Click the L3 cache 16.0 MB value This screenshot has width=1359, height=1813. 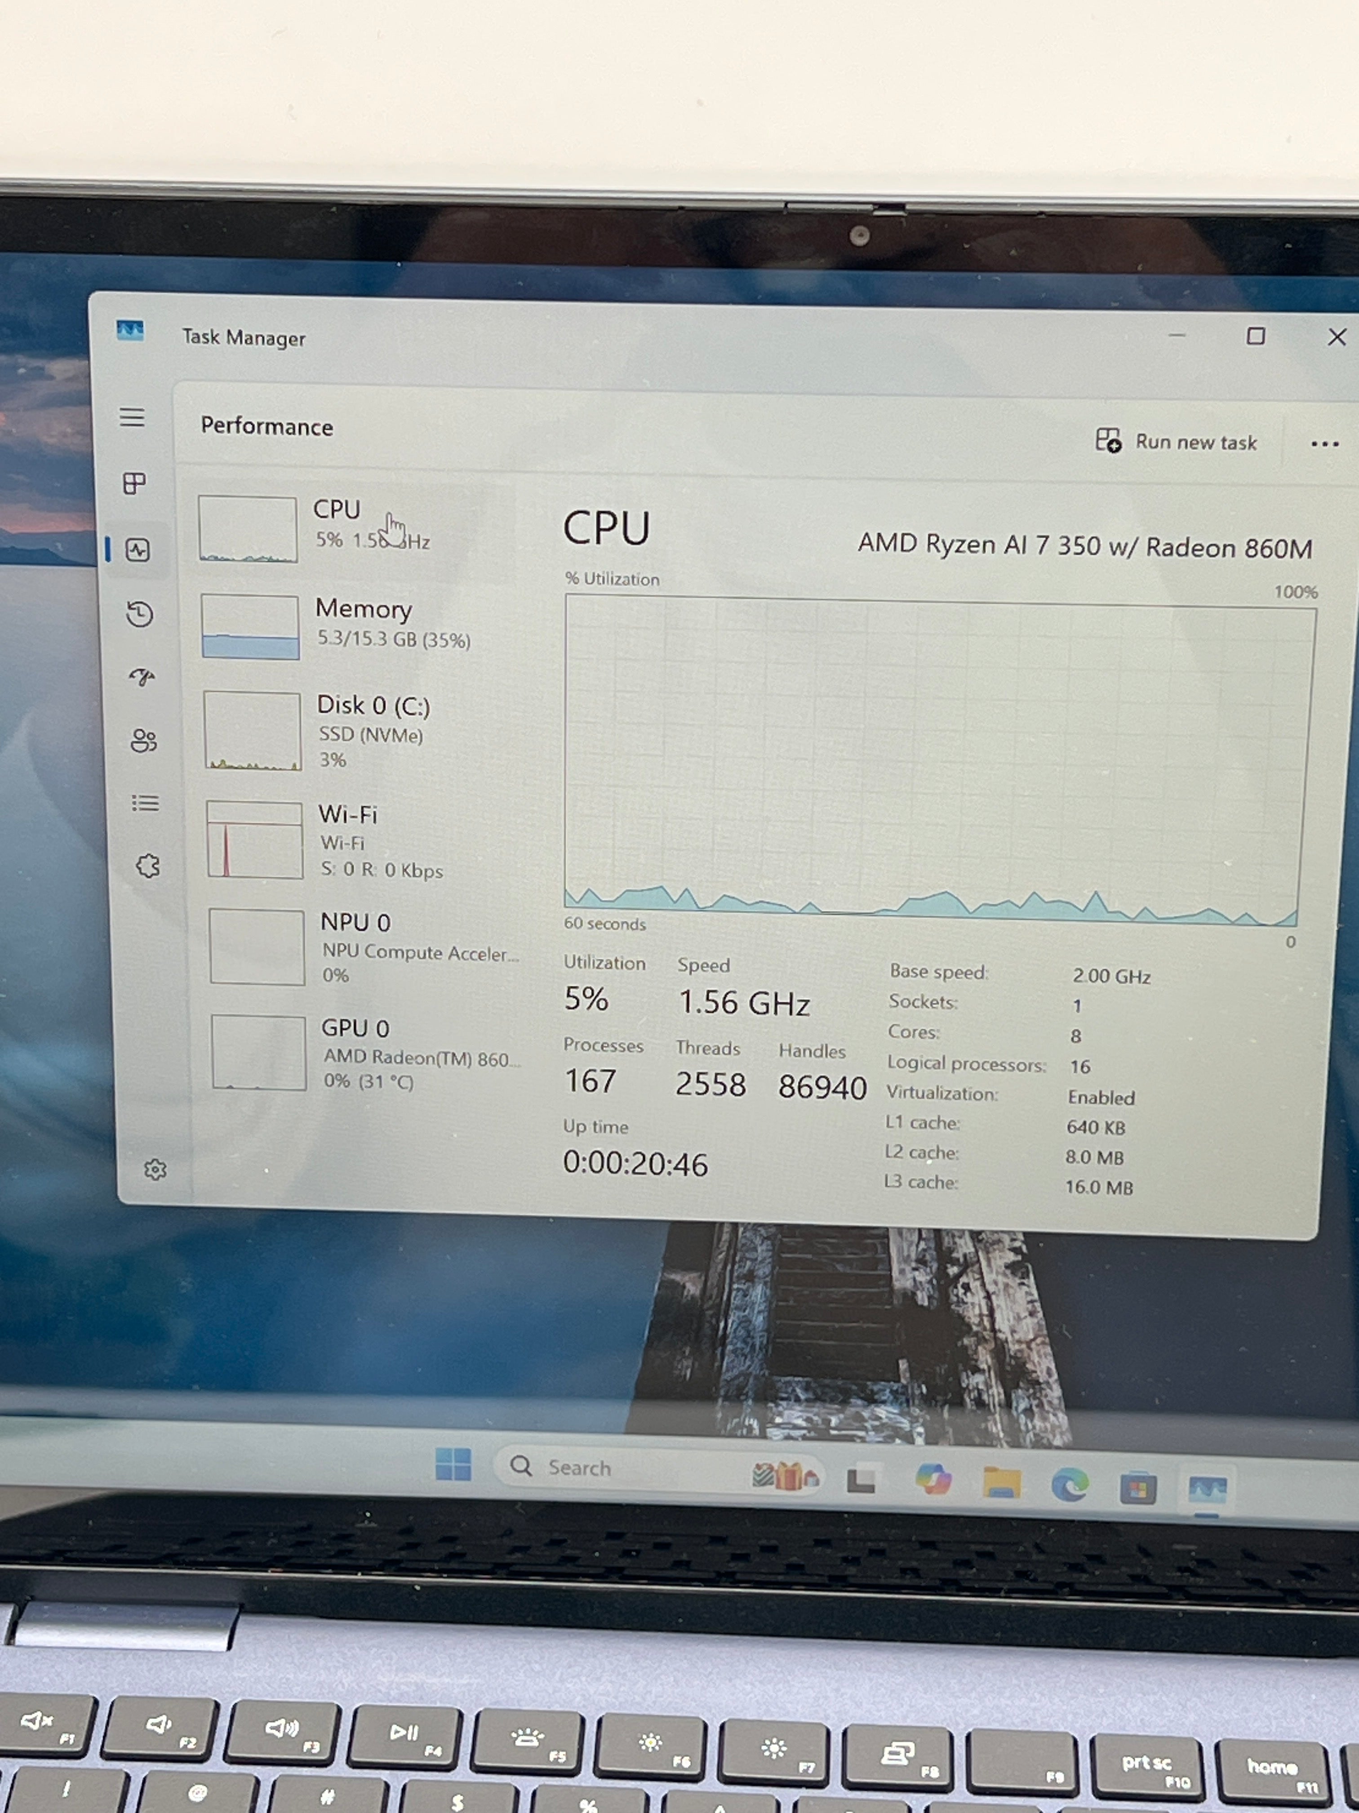(1098, 1187)
